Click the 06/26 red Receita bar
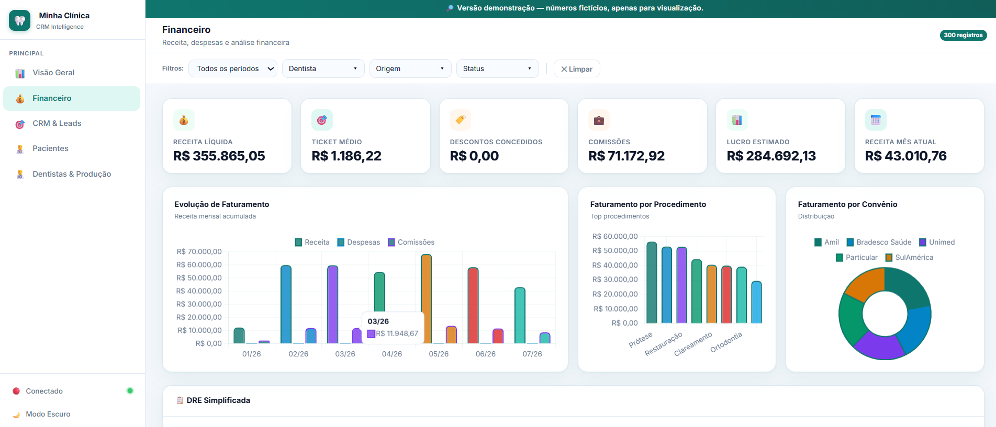Image resolution: width=996 pixels, height=427 pixels. tap(473, 306)
